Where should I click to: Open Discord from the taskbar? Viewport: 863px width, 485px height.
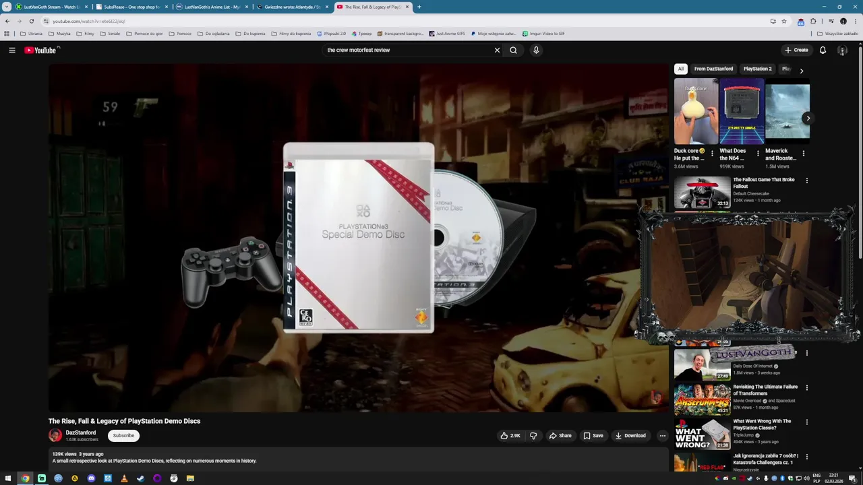tap(91, 478)
